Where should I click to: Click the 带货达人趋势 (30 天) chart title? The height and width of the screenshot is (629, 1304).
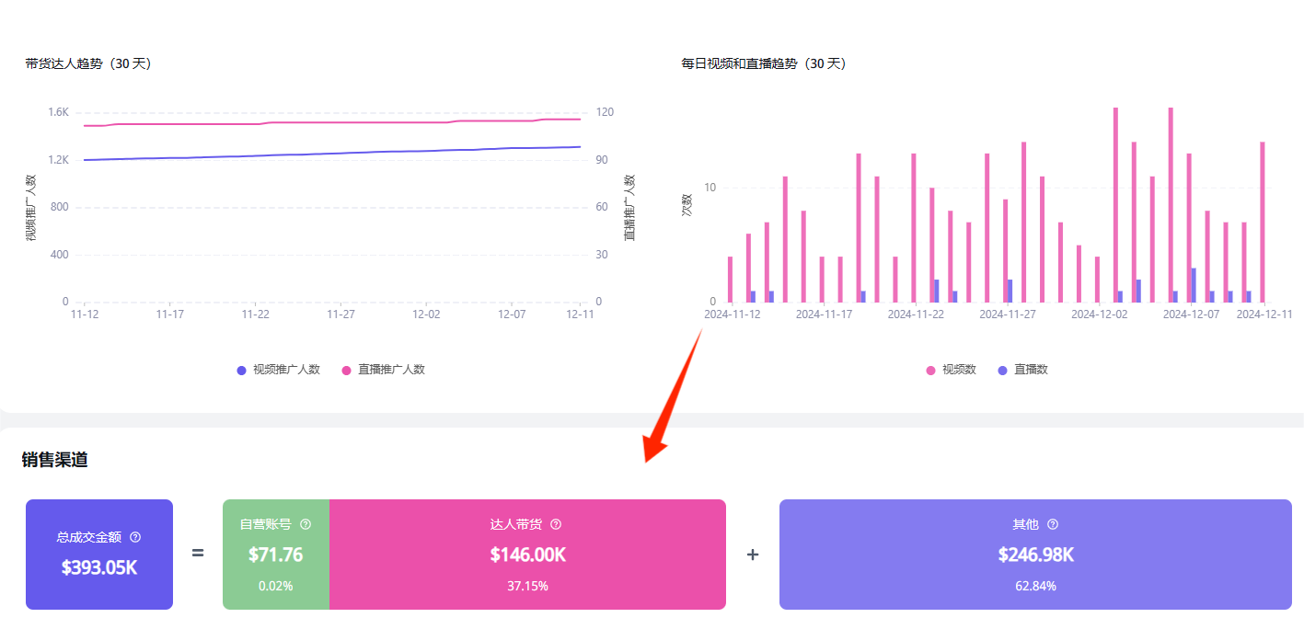coord(88,63)
